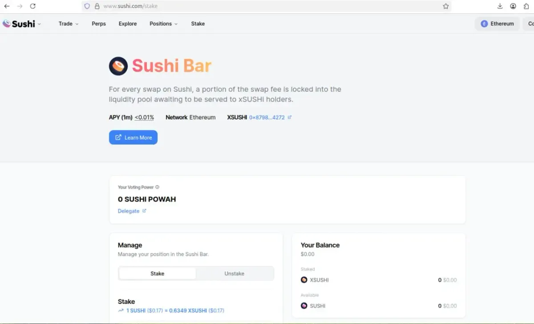Open the browser extensions icon
This screenshot has height=324, width=534.
[x=526, y=6]
